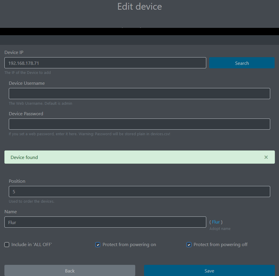
Task: Click the Position label text
Action: 17,181
